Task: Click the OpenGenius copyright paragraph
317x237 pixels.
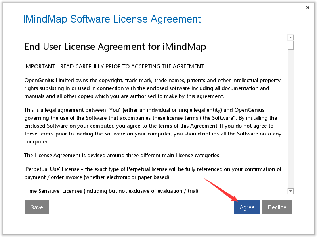Action: tap(151, 88)
